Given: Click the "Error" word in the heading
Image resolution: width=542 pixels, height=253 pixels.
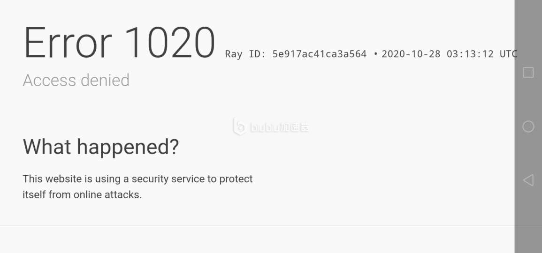Looking at the screenshot, I should pyautogui.click(x=68, y=43).
